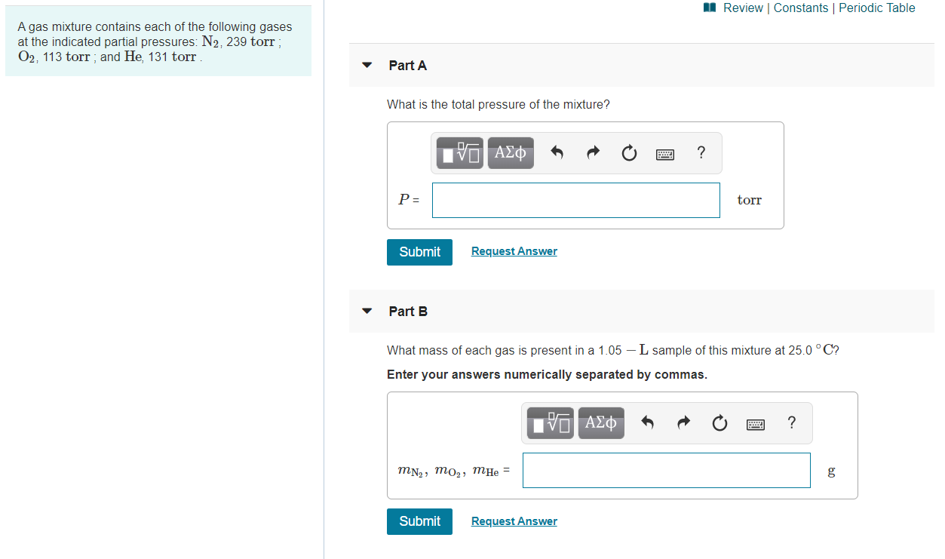Click the redo arrow in Part A toolbar
The width and height of the screenshot is (945, 559).
click(593, 152)
